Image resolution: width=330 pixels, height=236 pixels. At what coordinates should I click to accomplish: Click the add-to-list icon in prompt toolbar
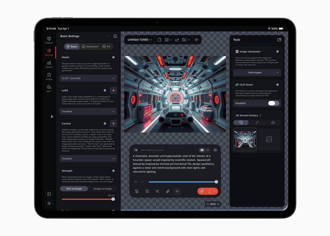point(157,191)
